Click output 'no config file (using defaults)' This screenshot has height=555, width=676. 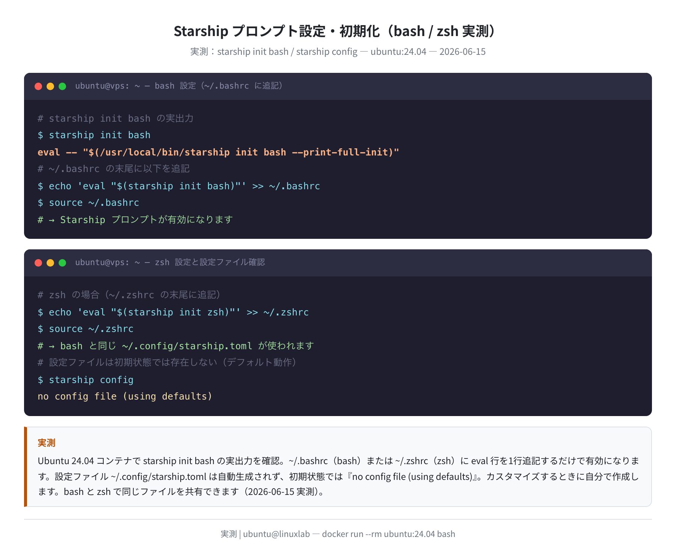(125, 397)
